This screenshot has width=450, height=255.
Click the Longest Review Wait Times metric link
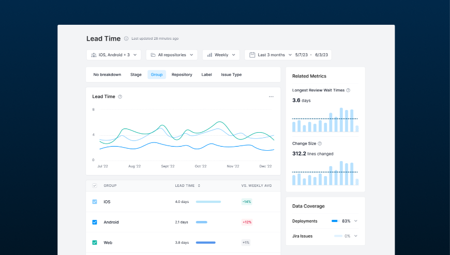pyautogui.click(x=318, y=90)
